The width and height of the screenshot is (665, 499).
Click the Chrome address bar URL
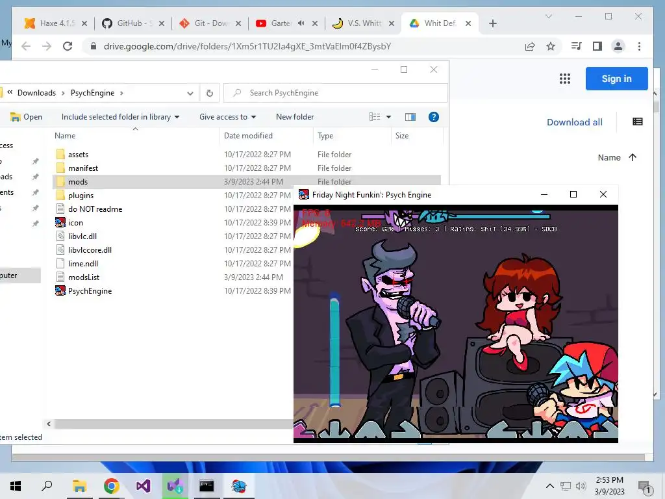point(247,46)
